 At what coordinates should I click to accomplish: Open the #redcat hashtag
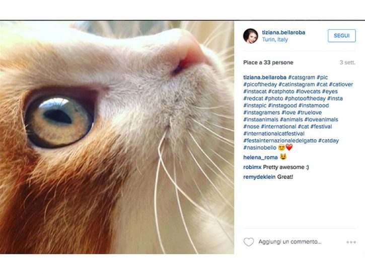coord(254,99)
